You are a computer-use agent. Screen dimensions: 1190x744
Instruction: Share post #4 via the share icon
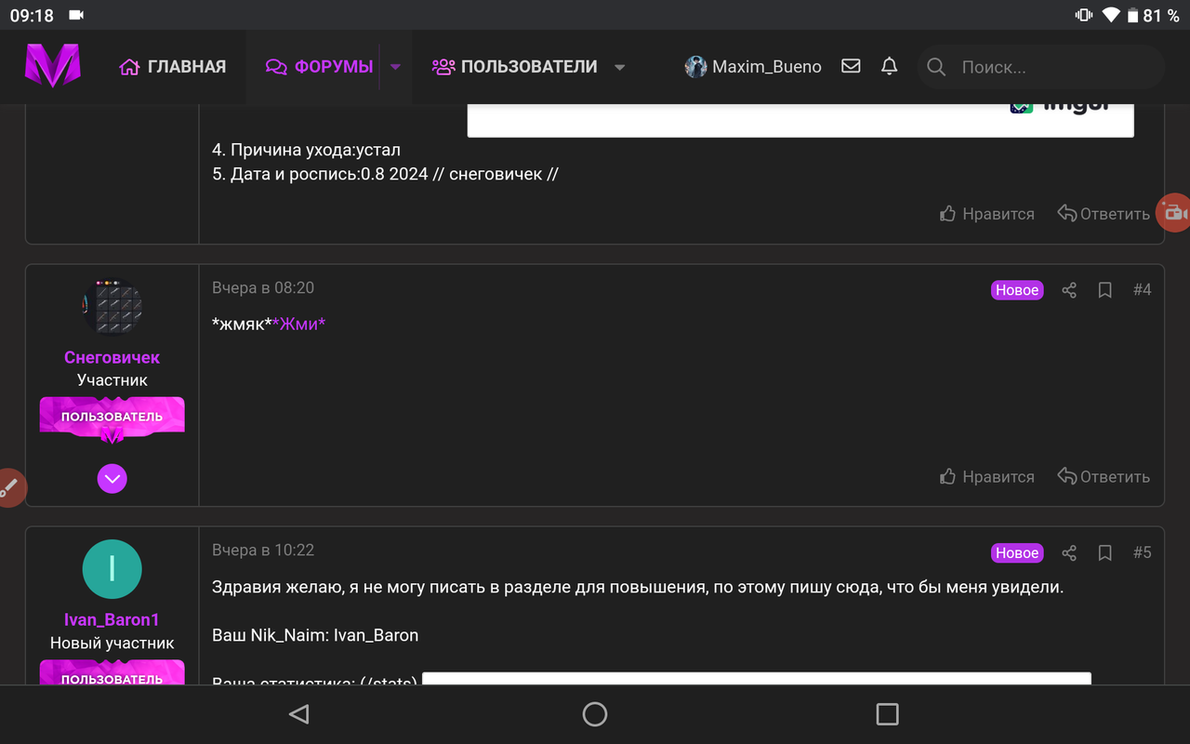(x=1068, y=289)
